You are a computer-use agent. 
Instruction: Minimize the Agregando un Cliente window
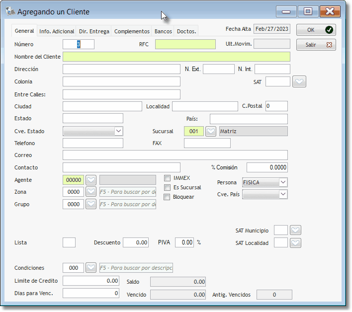(286, 11)
